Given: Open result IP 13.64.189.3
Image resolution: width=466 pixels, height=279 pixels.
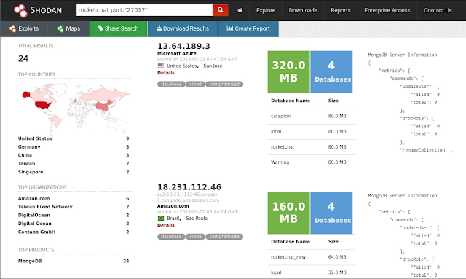Looking at the screenshot, I should (x=183, y=46).
